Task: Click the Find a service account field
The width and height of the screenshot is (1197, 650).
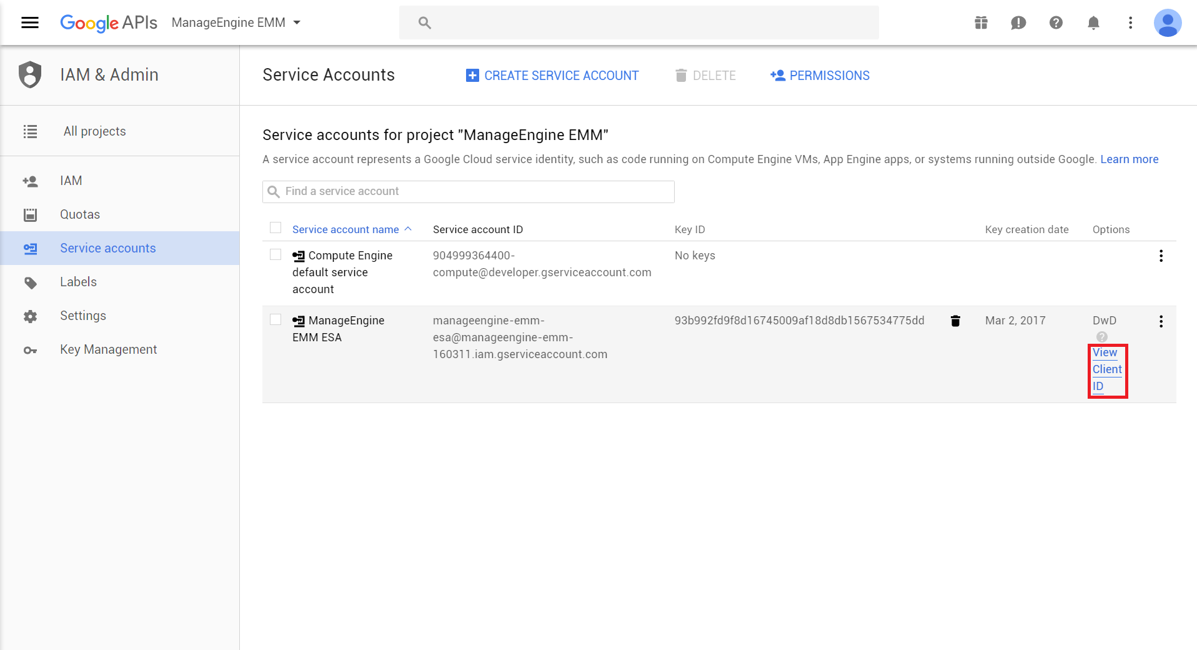Action: coord(469,192)
